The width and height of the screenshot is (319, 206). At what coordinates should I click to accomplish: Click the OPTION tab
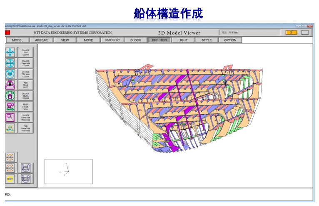pyautogui.click(x=230, y=40)
